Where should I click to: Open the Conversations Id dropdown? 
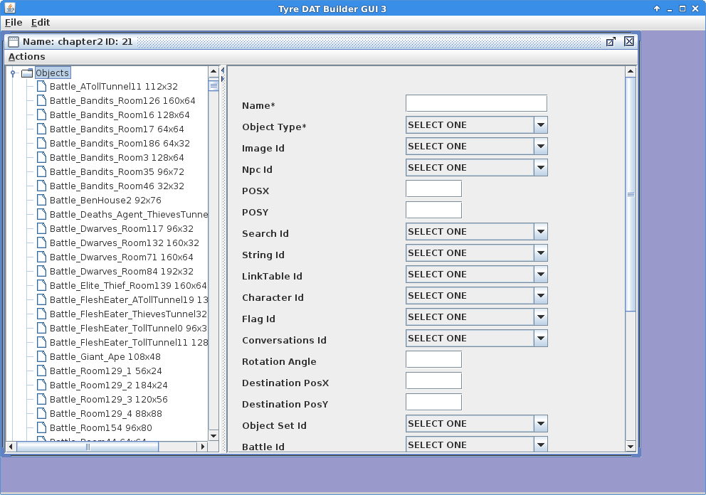[x=476, y=339]
